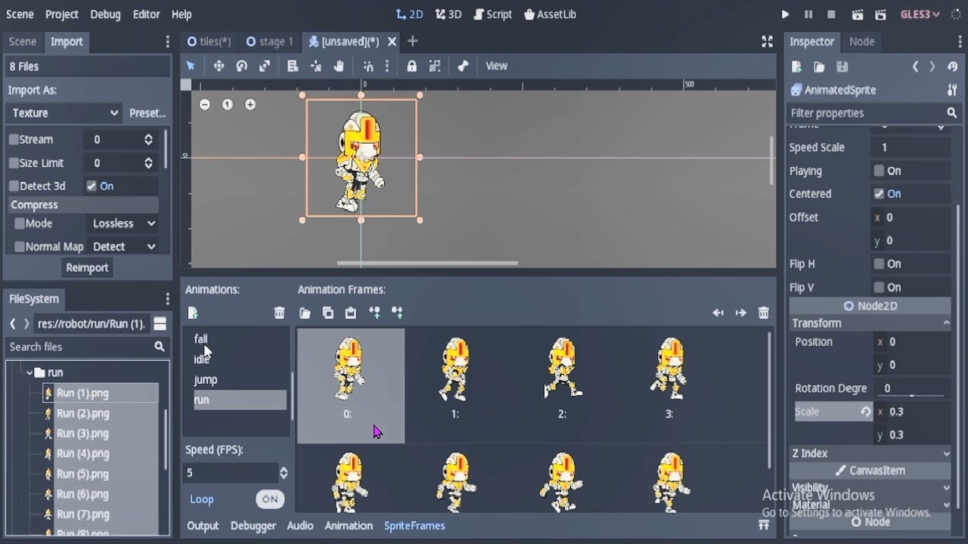Open the Preset... button
The width and height of the screenshot is (968, 544).
[x=147, y=113]
